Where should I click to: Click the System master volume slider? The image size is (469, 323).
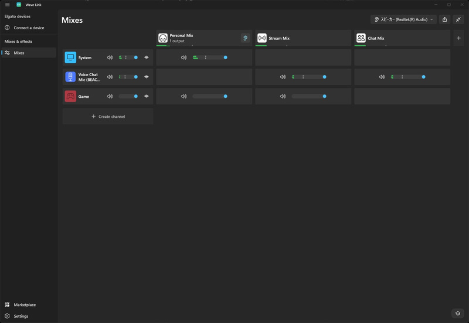[128, 57]
